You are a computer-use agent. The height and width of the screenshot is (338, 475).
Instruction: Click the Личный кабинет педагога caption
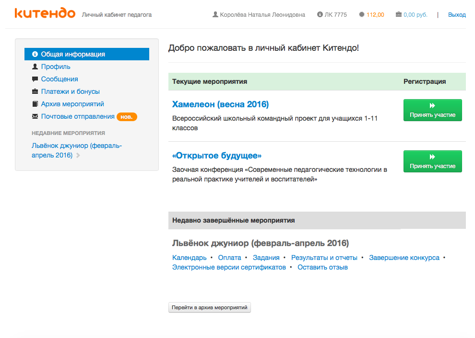(117, 14)
